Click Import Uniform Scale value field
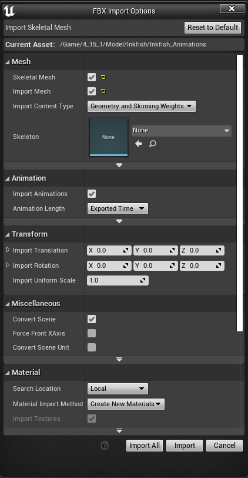The height and width of the screenshot is (478, 248). point(118,280)
